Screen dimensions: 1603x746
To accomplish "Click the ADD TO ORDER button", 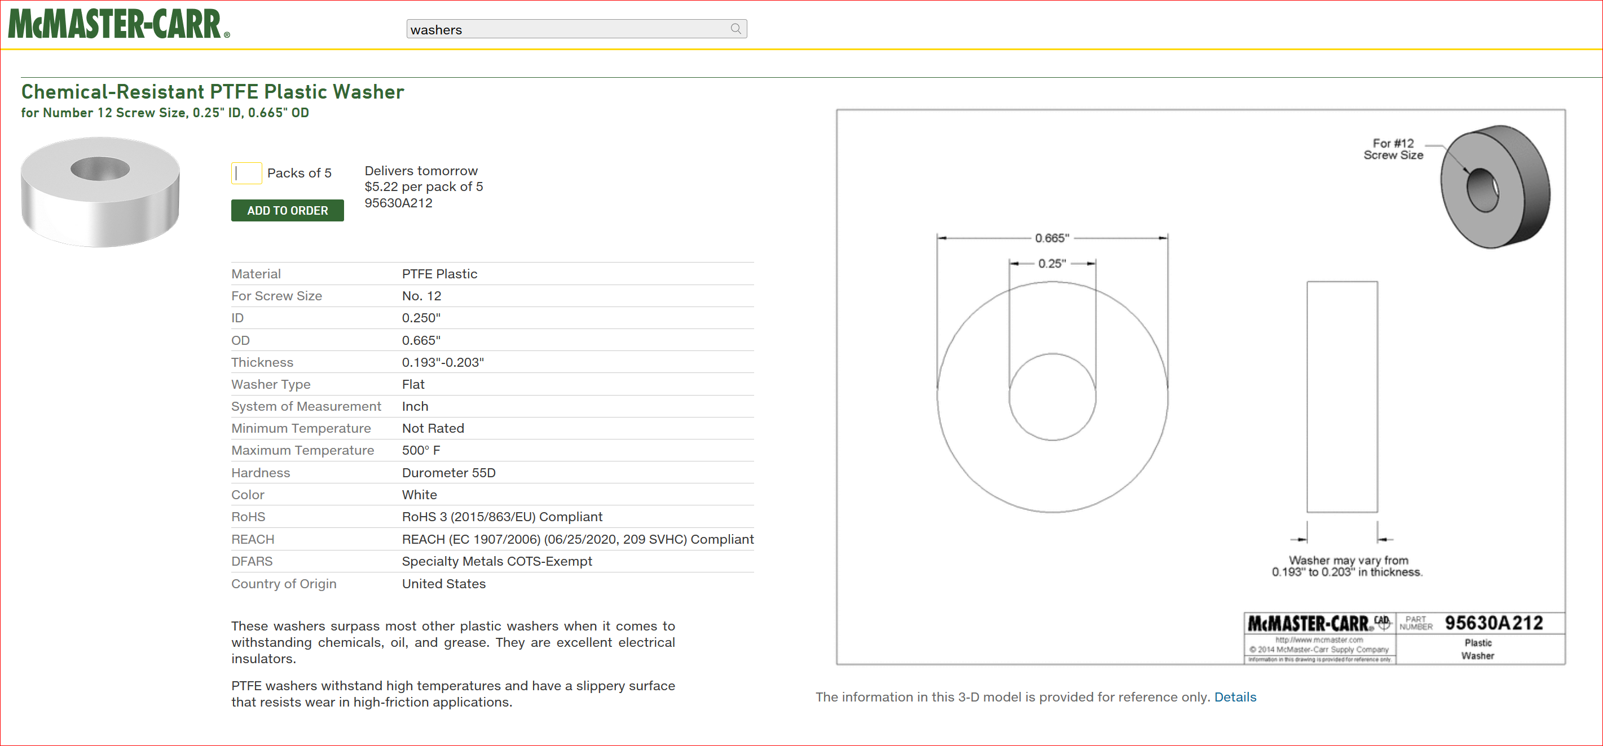I will pyautogui.click(x=288, y=210).
